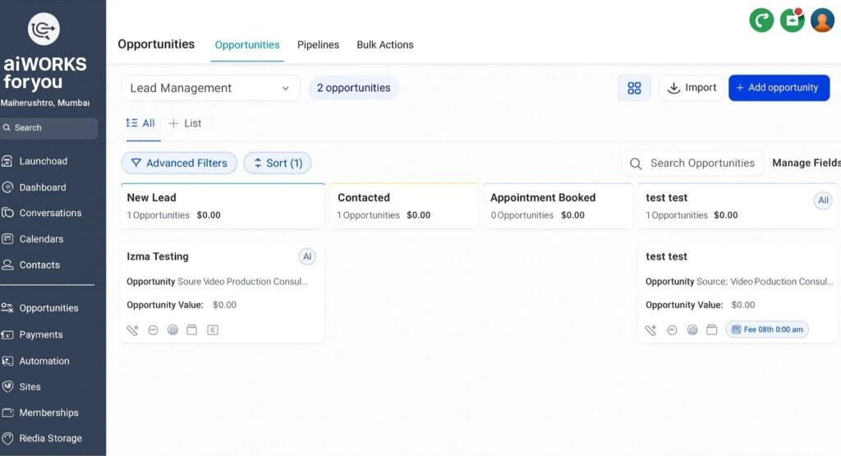Open the green phone dialer icon in header
This screenshot has width=841, height=456.
pyautogui.click(x=761, y=21)
